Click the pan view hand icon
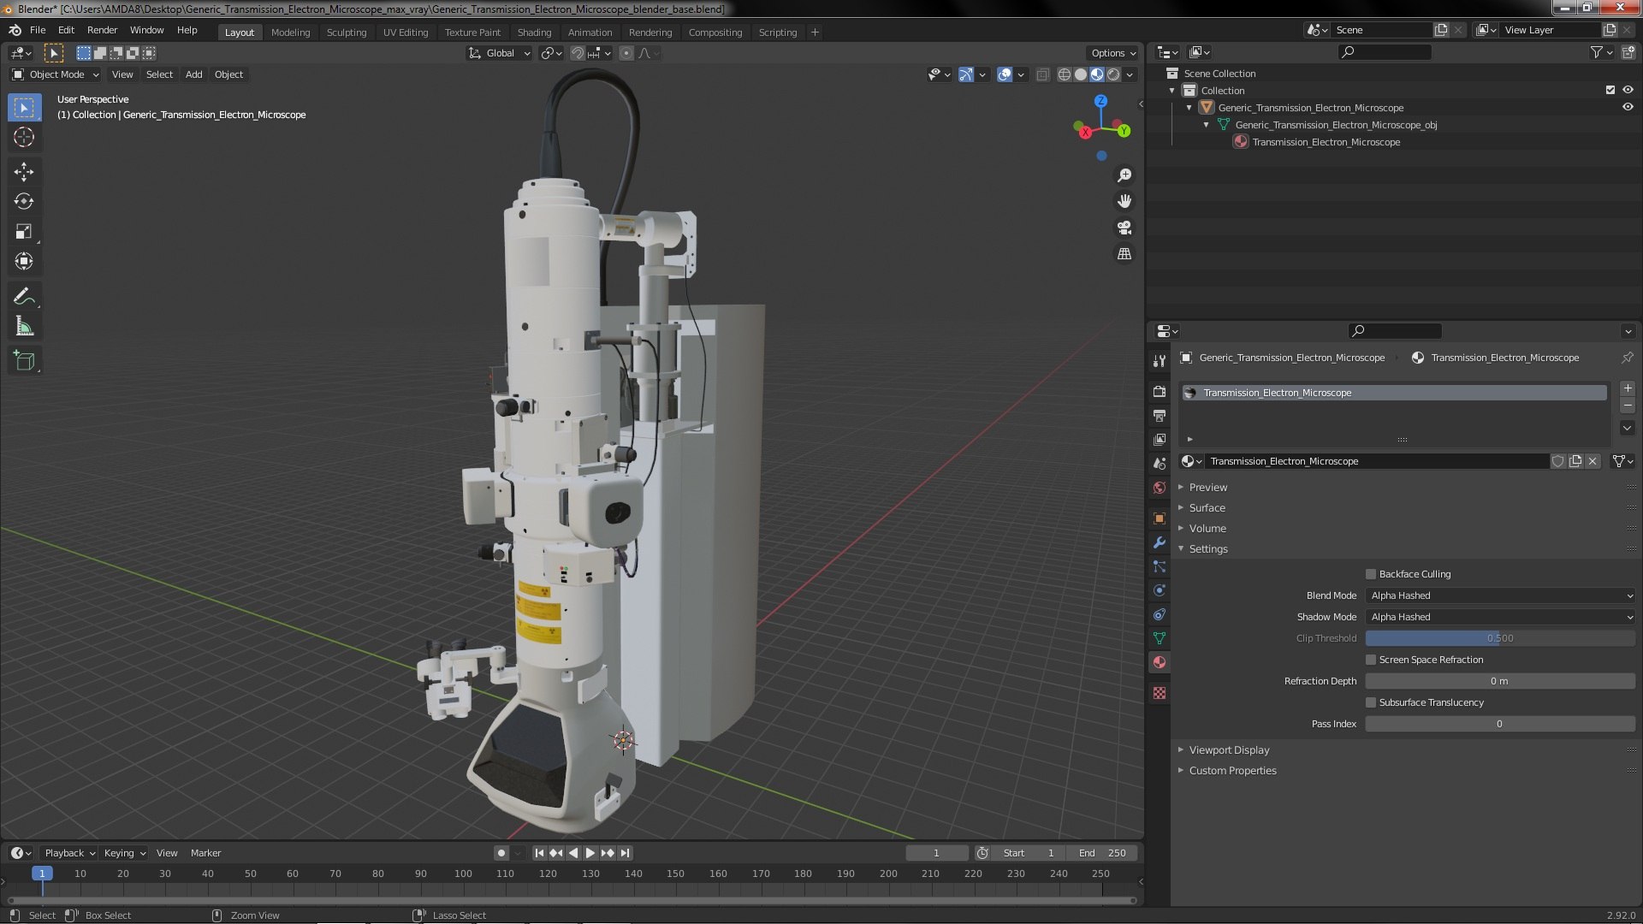 [x=1124, y=201]
